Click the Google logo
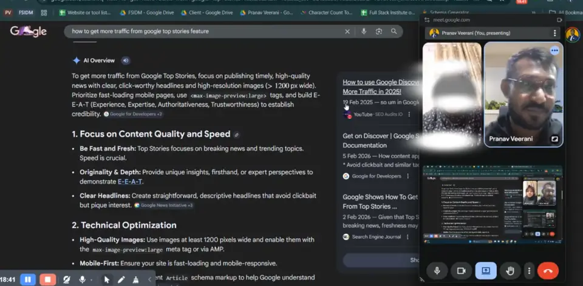 coord(29,32)
